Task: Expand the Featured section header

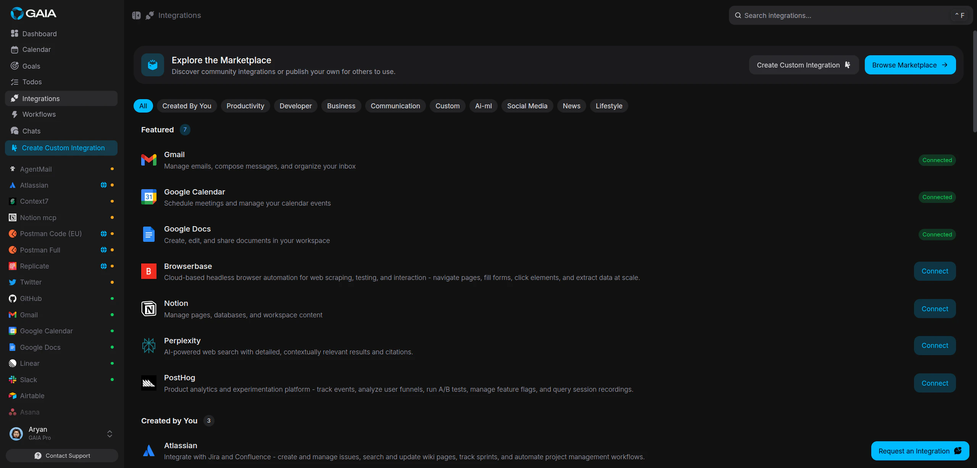Action: 157,130
